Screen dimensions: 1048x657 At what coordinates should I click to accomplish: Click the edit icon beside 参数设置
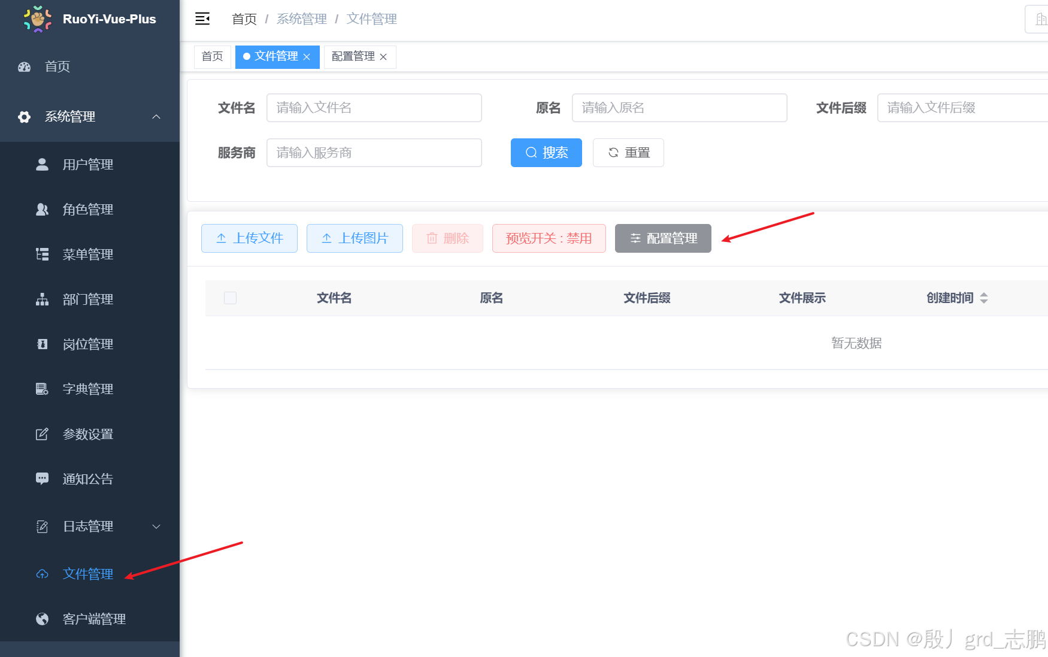(42, 434)
